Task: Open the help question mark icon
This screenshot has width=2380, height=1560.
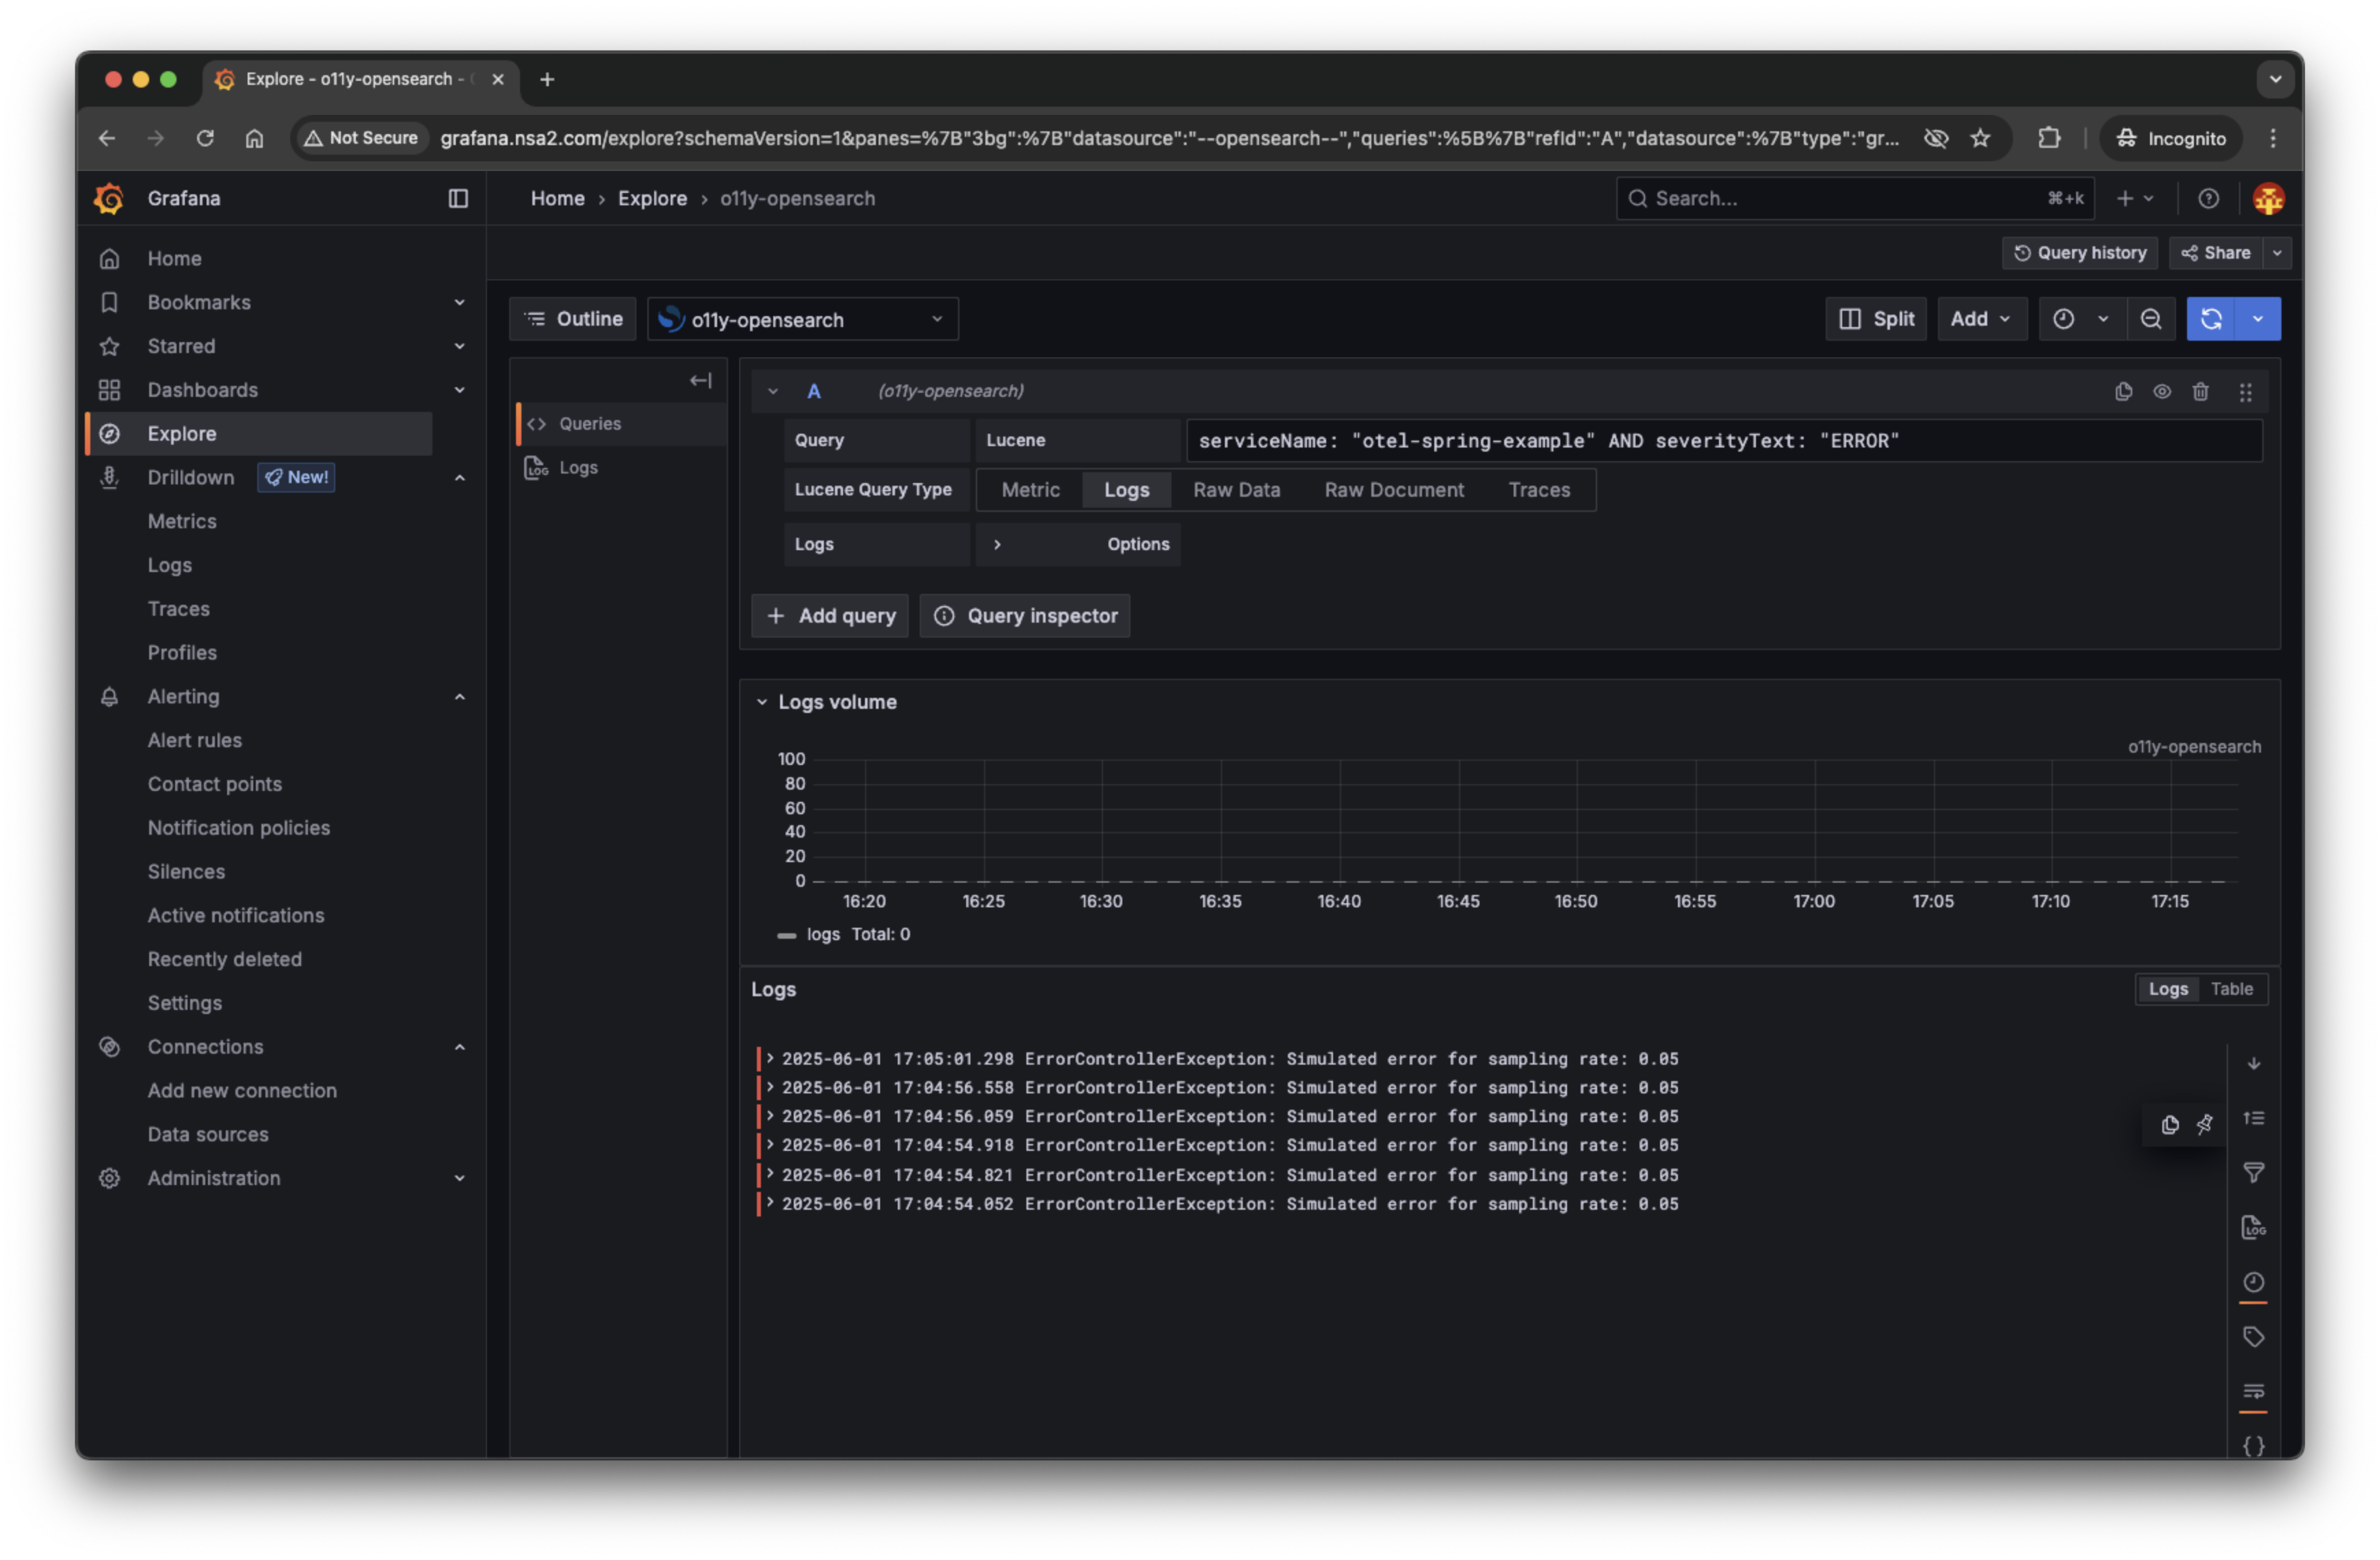Action: click(2208, 198)
